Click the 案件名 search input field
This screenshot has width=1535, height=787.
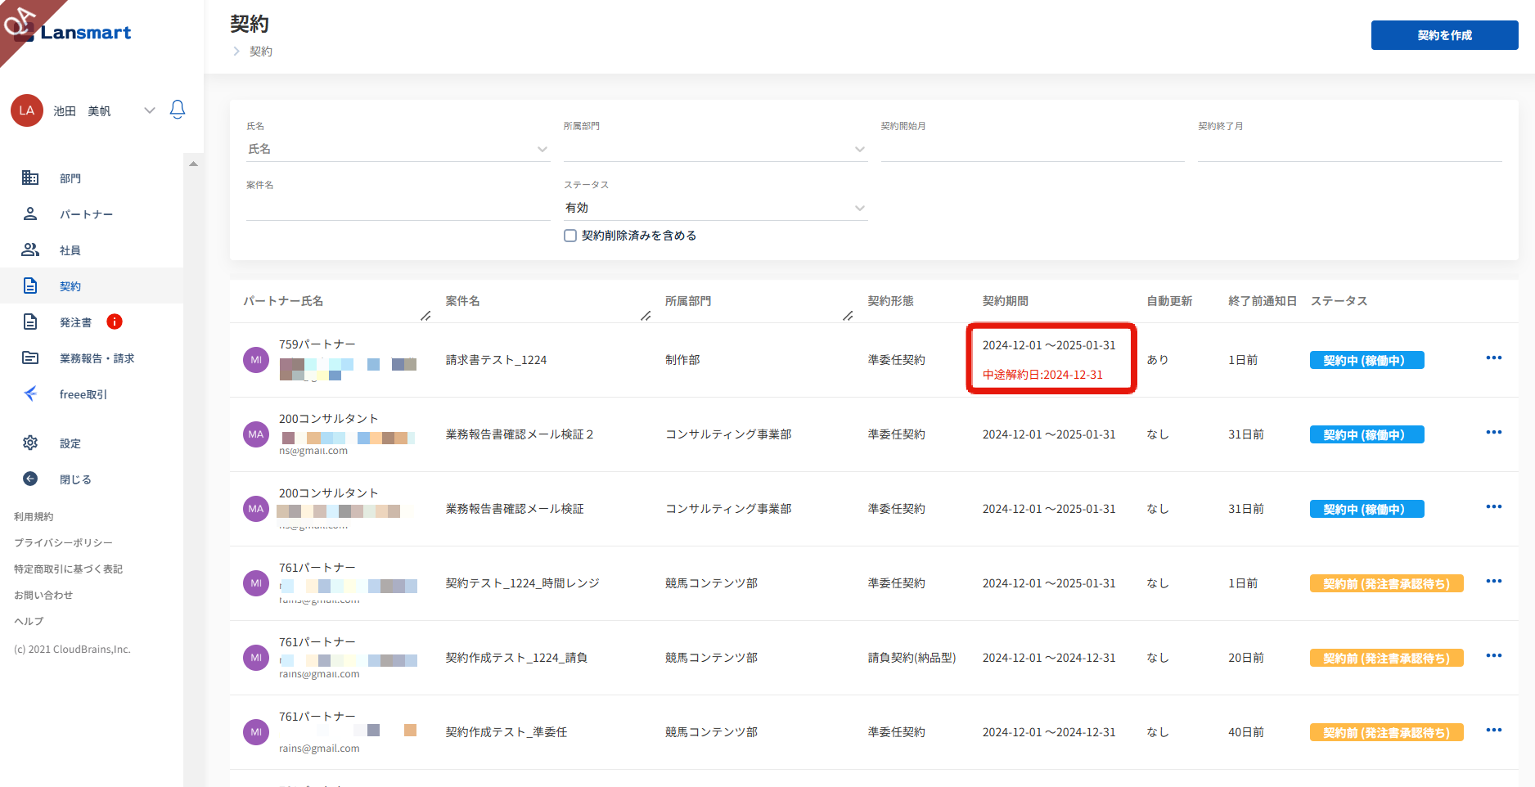point(398,208)
